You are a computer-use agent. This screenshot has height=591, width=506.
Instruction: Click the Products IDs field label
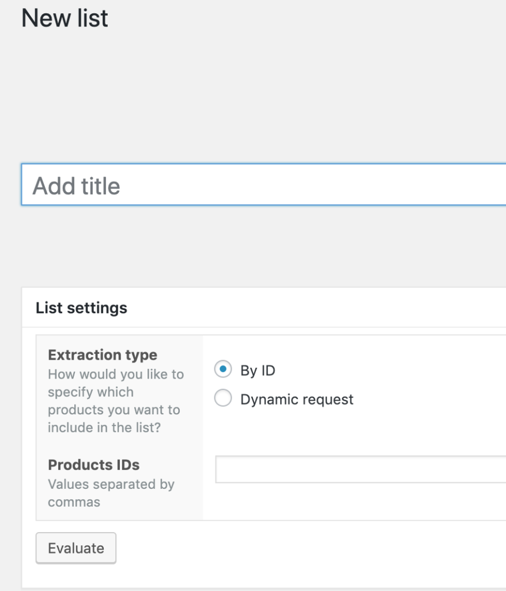point(94,465)
